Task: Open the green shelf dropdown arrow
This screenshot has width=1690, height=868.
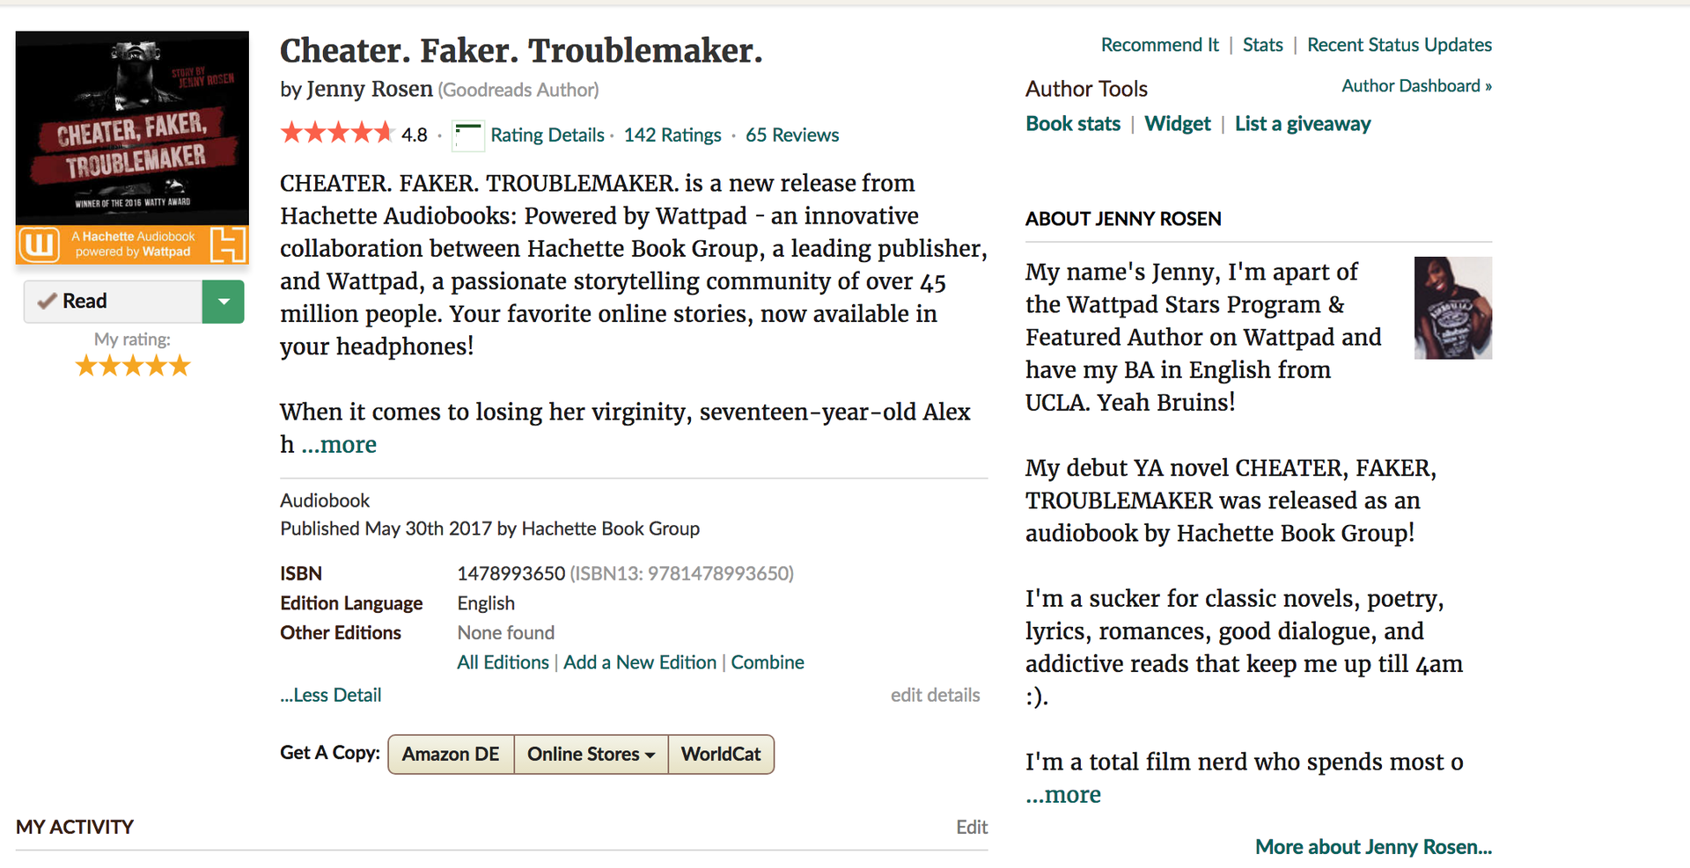Action: coord(223,302)
